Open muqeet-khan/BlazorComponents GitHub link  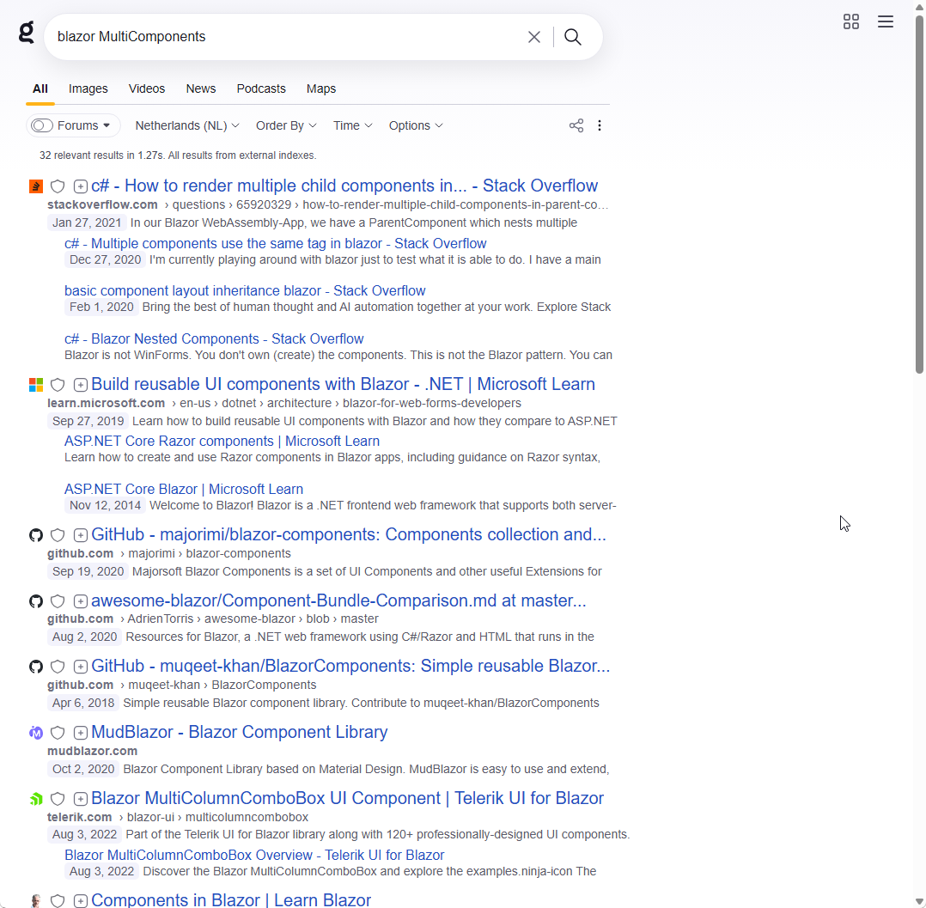tap(350, 666)
